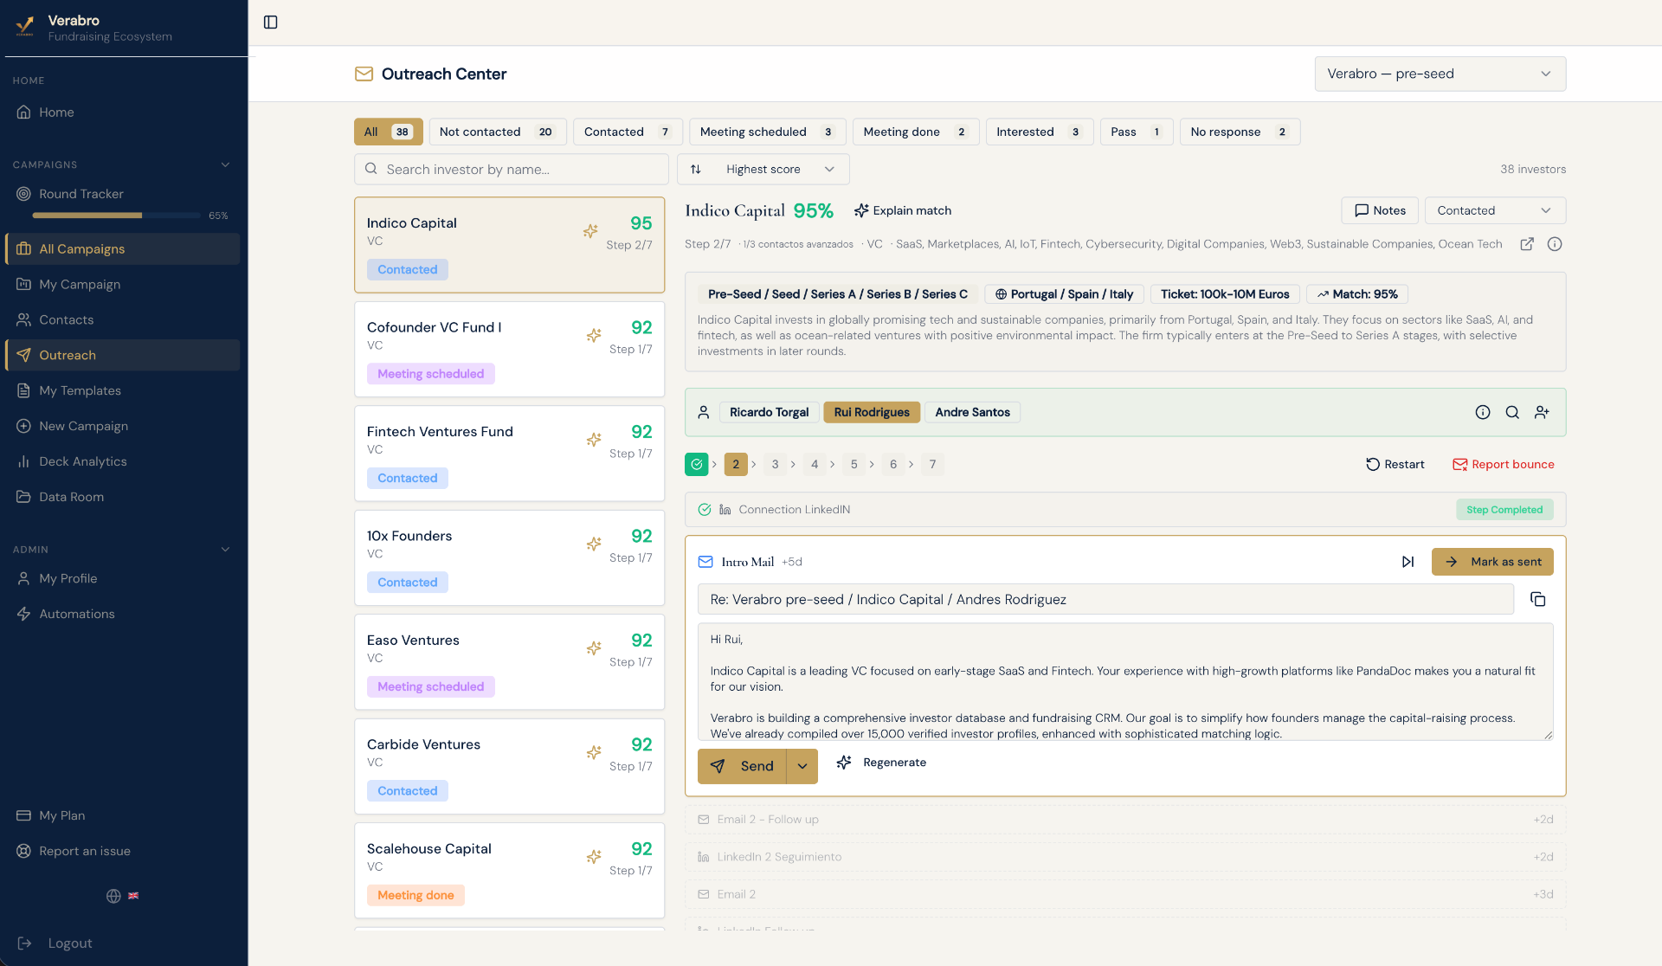This screenshot has height=966, width=1662.
Task: Filter by Interested tab
Action: [1039, 132]
